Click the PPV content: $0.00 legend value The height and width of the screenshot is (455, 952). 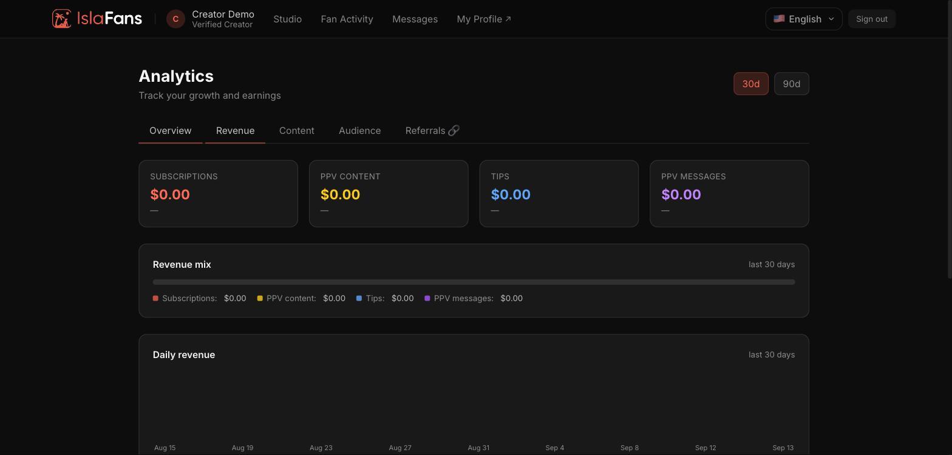[334, 299]
